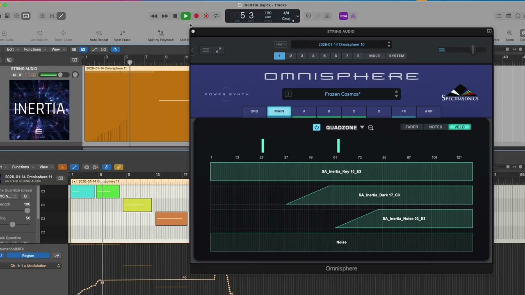Viewport: 525px width, 295px height.
Task: Start recording with the solid red Record button
Action: (x=196, y=16)
